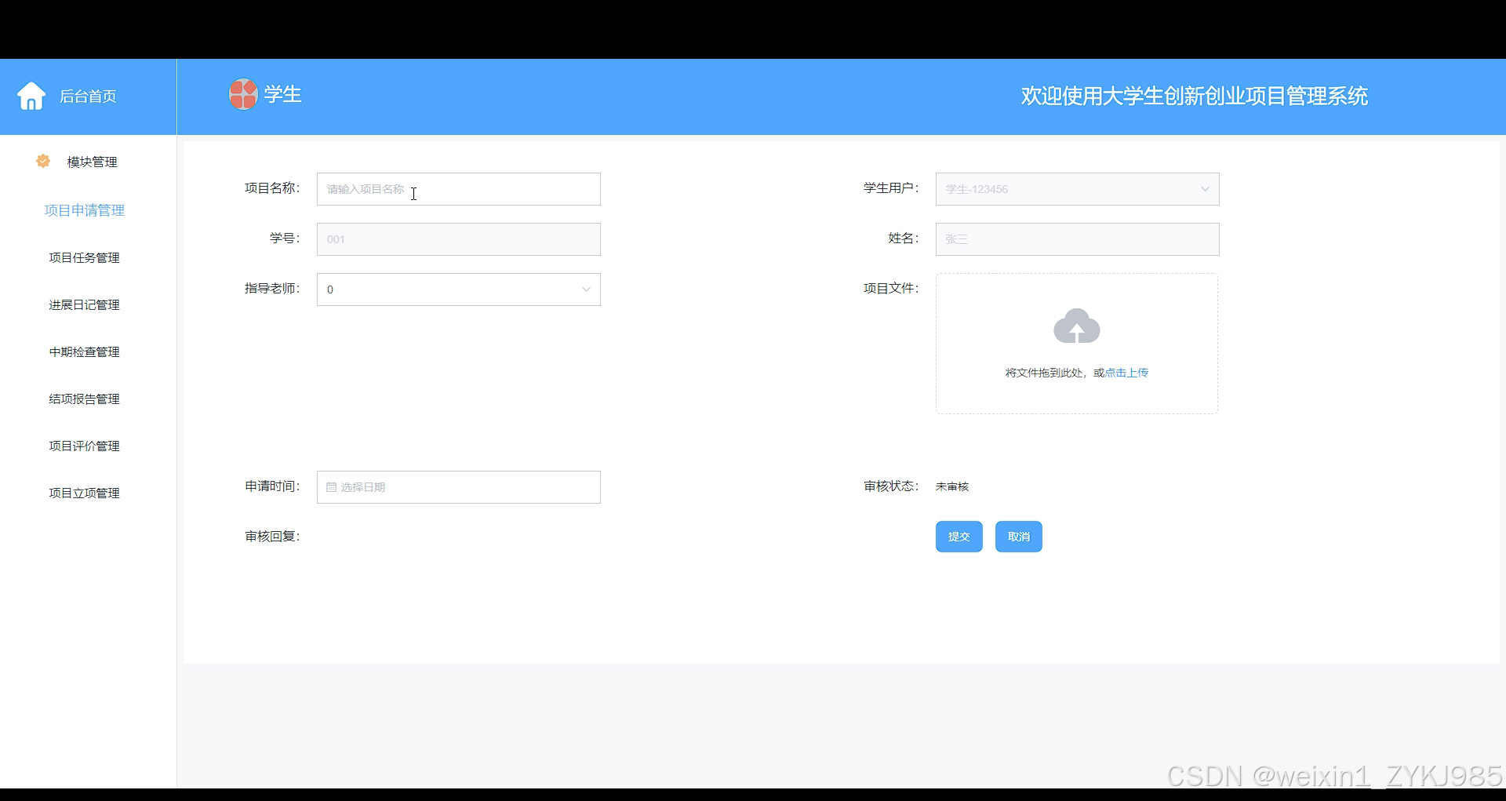This screenshot has width=1506, height=801.
Task: Click the gear icon next to 模块管理
Action: 43,161
